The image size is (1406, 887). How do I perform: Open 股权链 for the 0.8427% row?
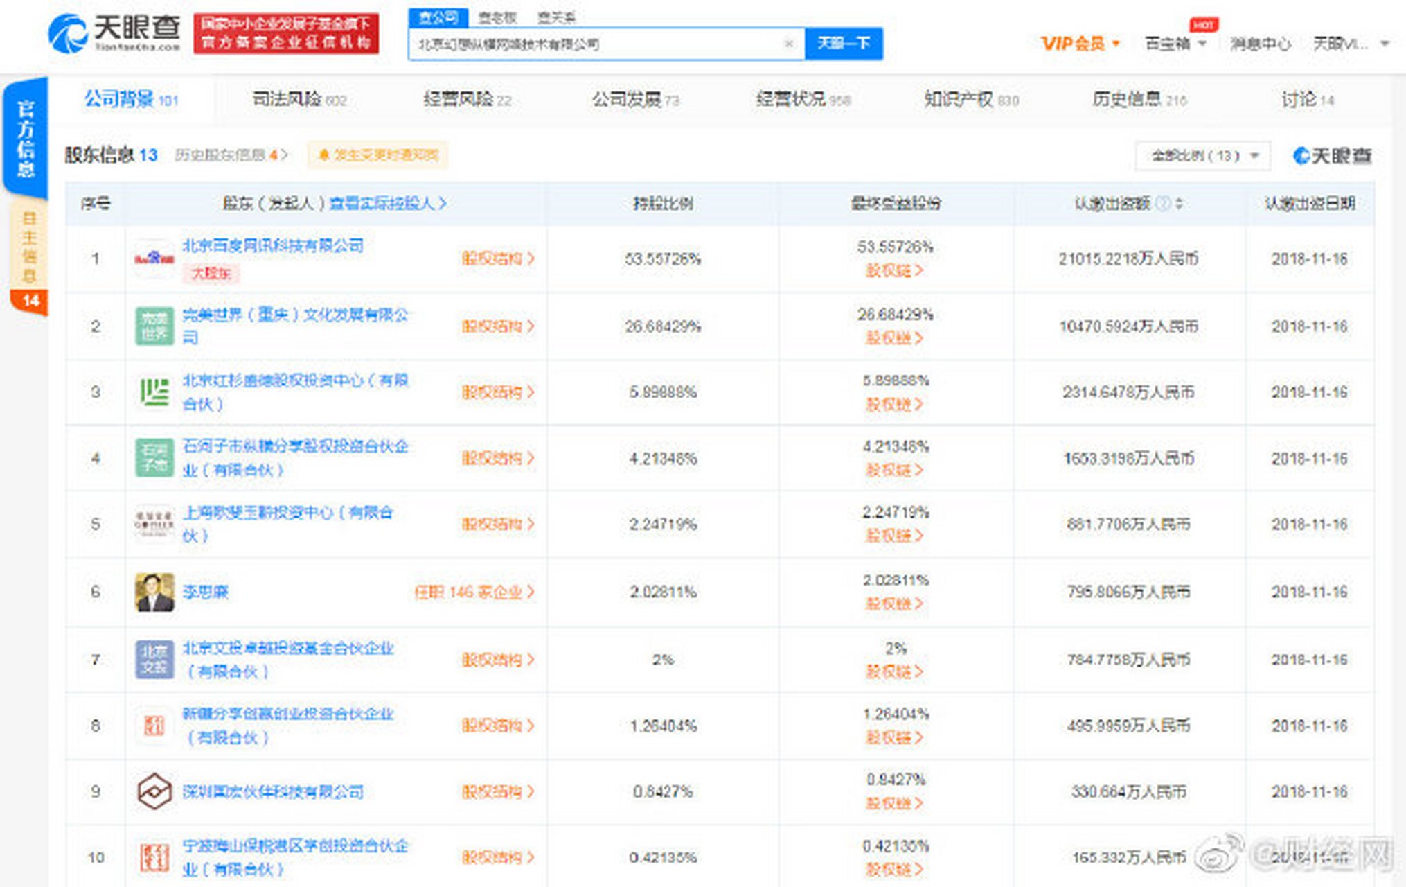pos(894,804)
